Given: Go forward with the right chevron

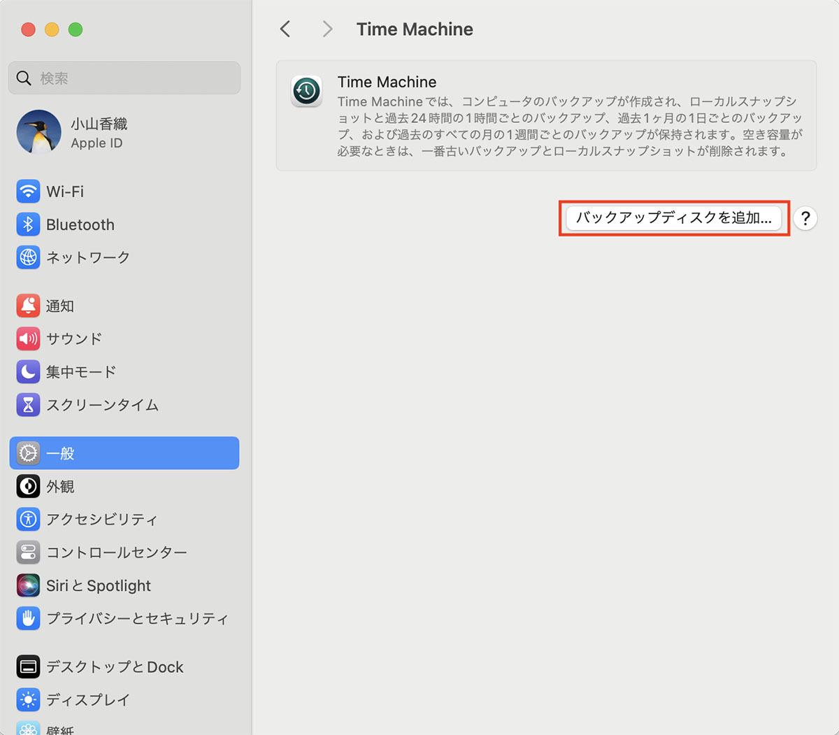Looking at the screenshot, I should point(327,29).
